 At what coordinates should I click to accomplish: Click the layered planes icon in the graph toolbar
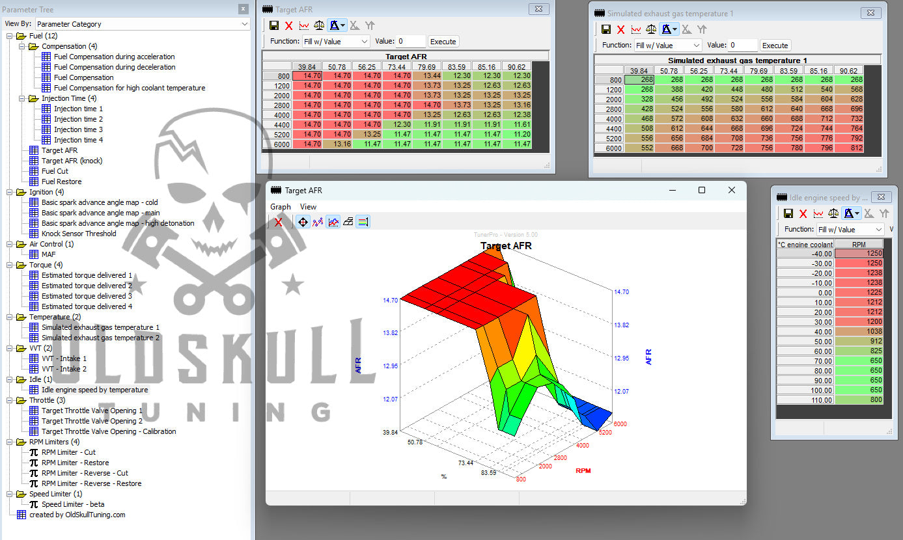pos(348,222)
